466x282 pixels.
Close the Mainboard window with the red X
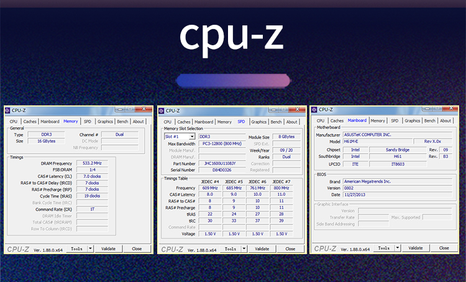(450, 108)
